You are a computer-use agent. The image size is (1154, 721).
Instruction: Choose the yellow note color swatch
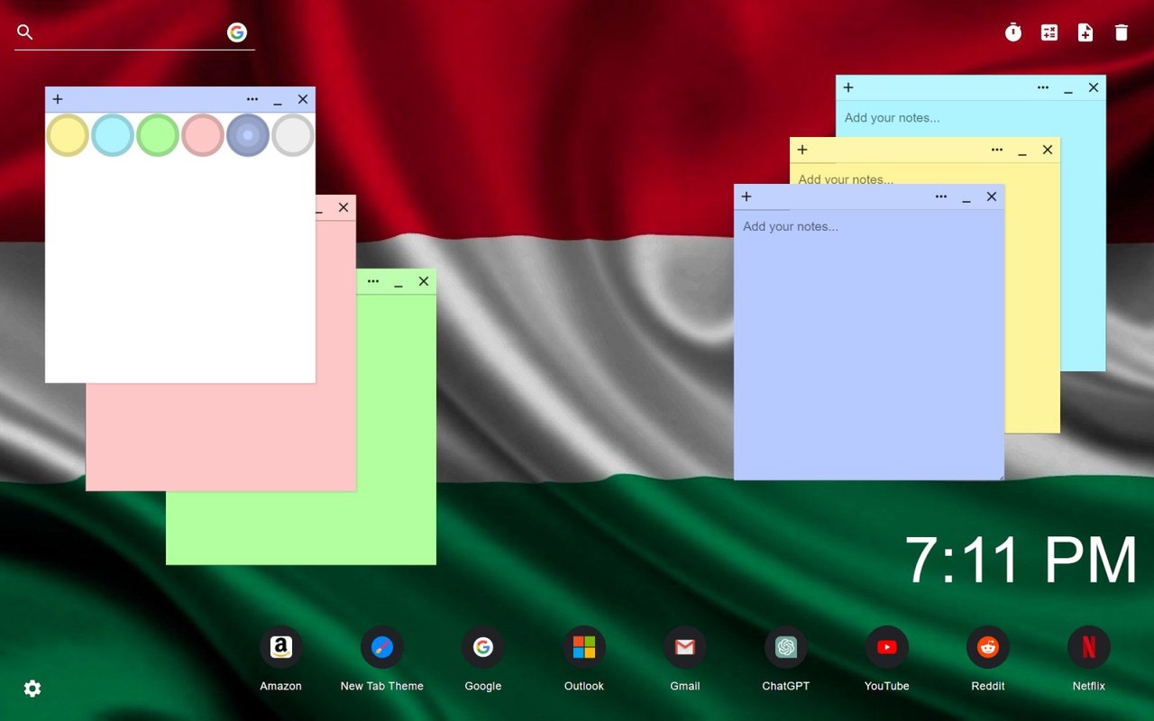(x=68, y=135)
